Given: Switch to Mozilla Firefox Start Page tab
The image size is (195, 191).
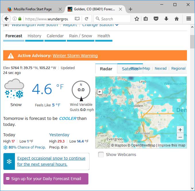Looking at the screenshot, I should pyautogui.click(x=32, y=9).
